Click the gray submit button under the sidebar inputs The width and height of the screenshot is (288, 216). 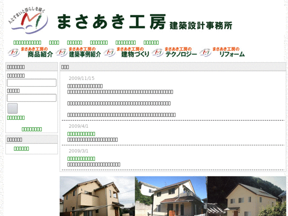[13, 108]
